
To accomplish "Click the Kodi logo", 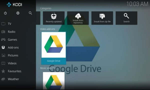I will pos(14,4).
